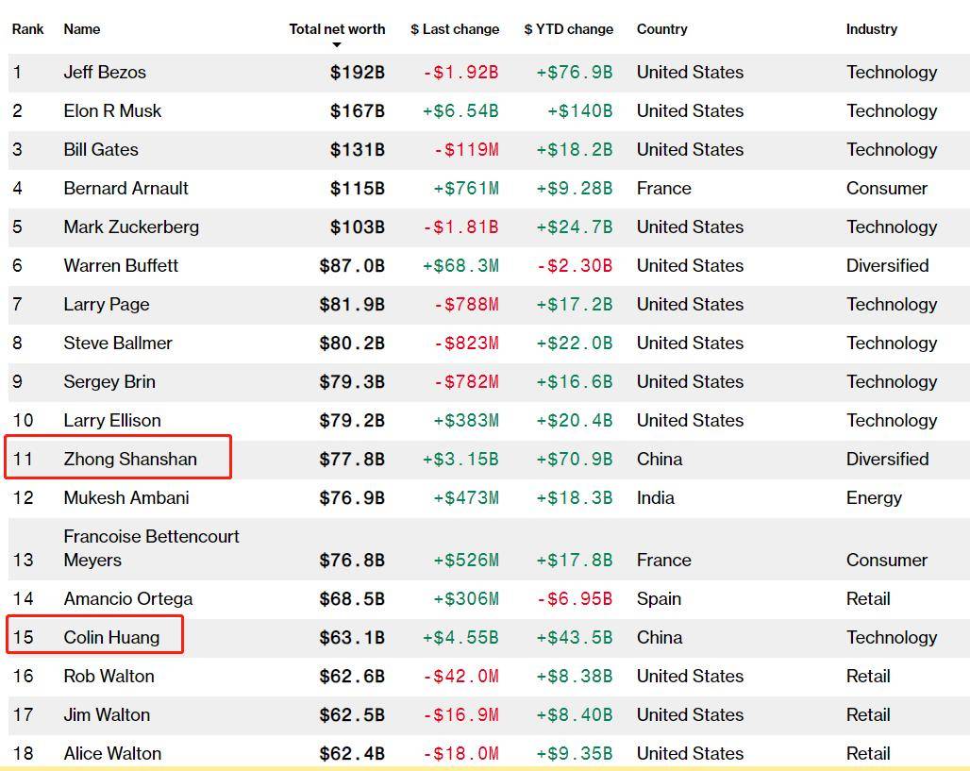970x771 pixels.
Task: Sort by the $ YTD change header
Action: click(569, 29)
